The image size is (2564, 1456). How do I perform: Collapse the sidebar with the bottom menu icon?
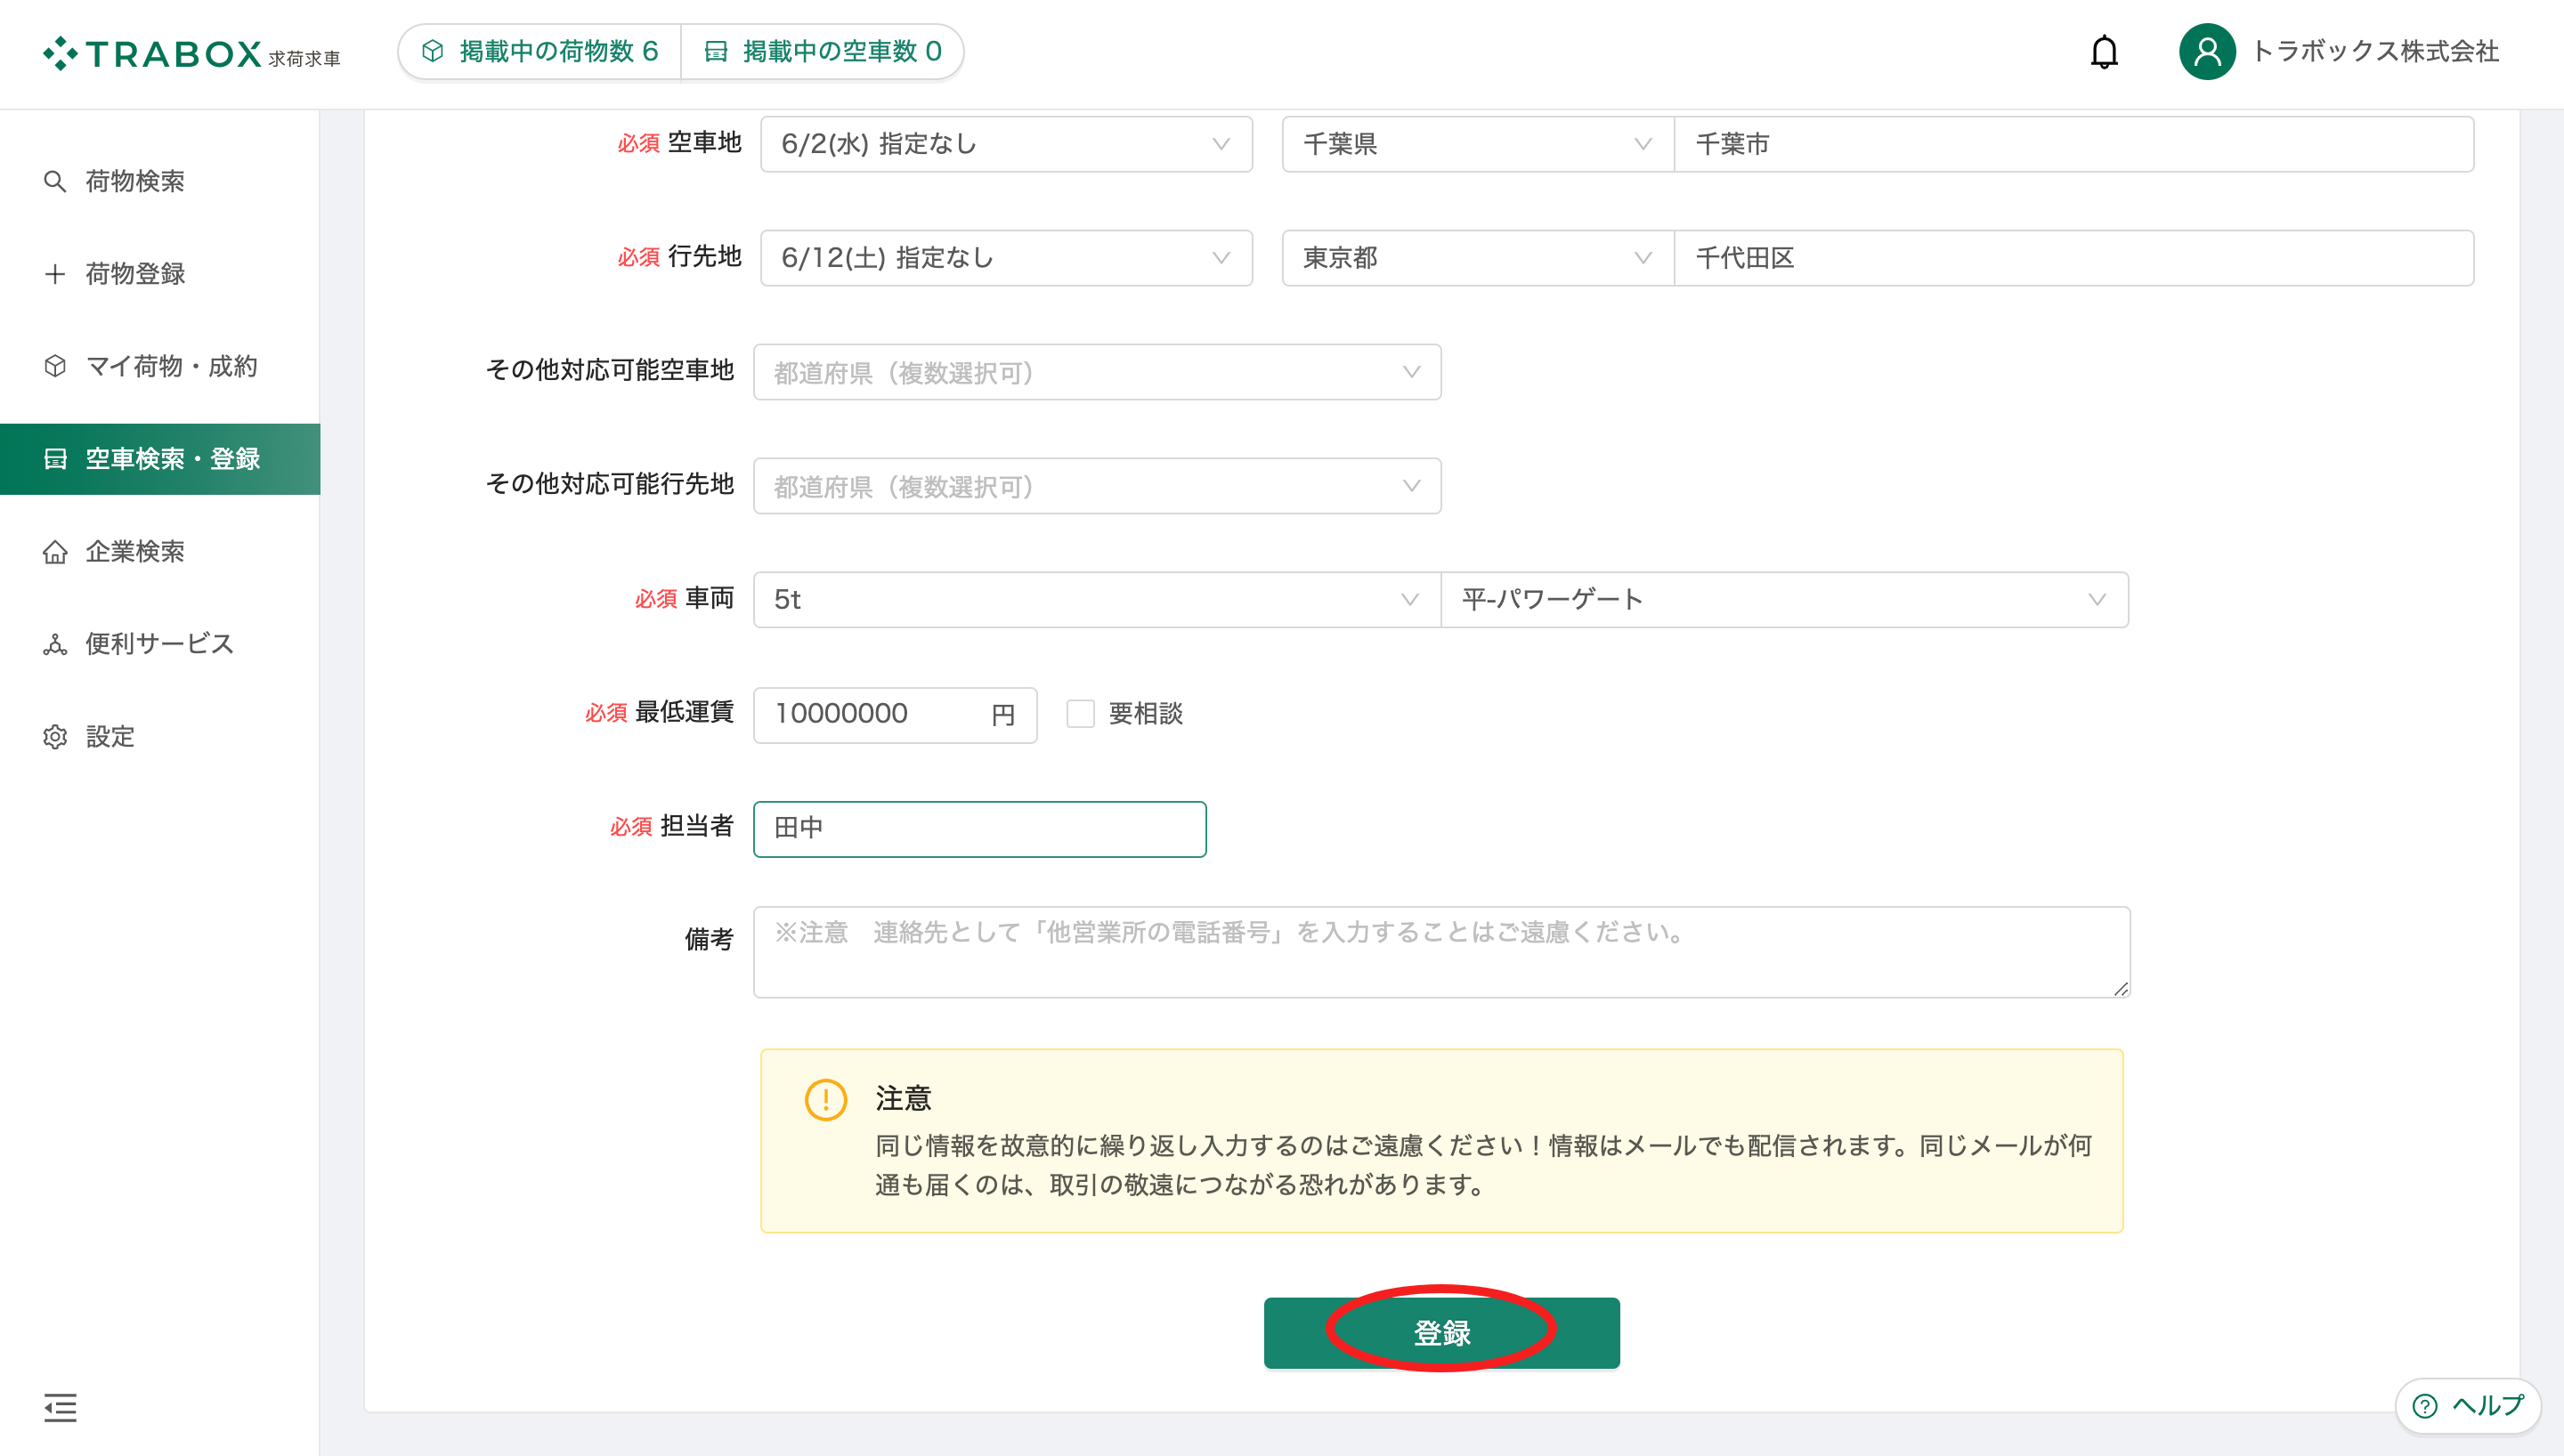pos(60,1407)
